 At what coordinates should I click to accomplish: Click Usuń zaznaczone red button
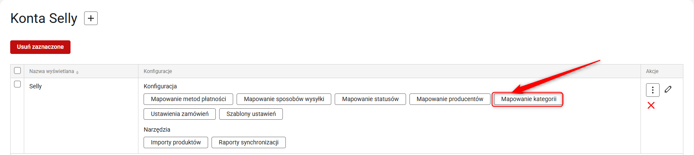coord(40,47)
